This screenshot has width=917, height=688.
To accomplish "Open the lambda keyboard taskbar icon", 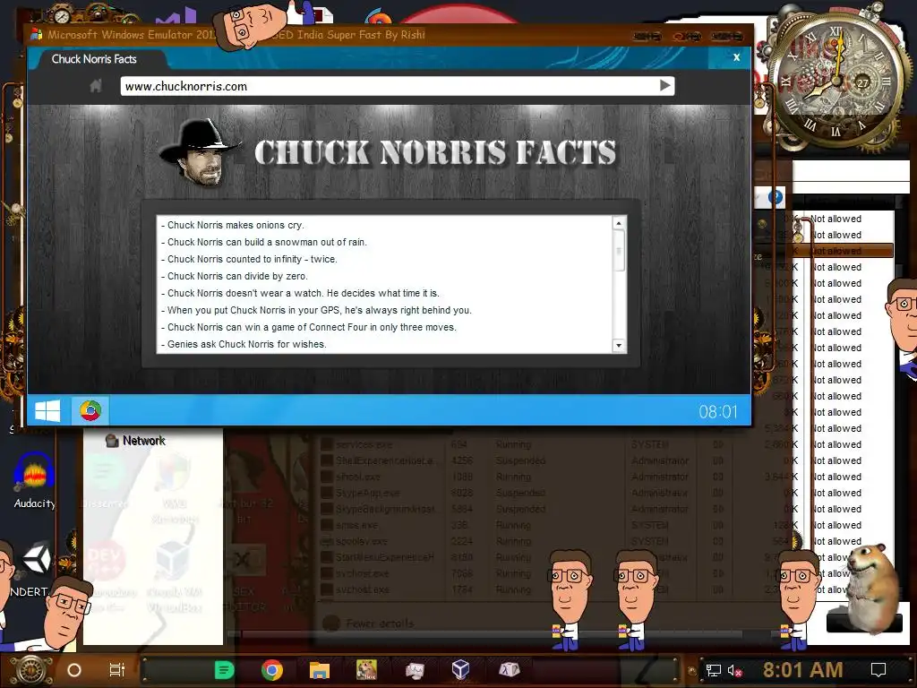I will [x=509, y=669].
